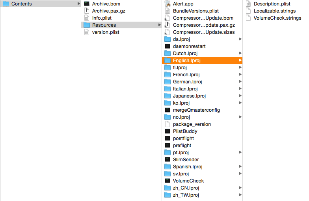Select the preflight file name

[182, 146]
